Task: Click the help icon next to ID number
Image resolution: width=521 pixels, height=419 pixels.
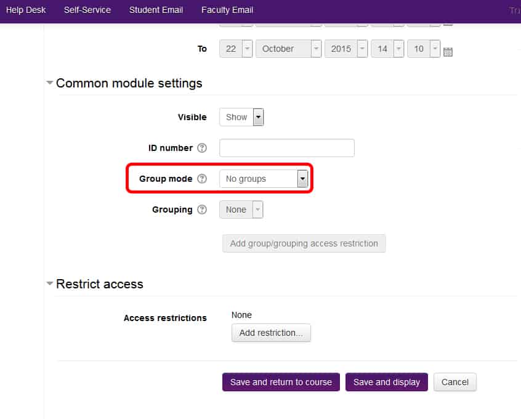Action: [202, 148]
